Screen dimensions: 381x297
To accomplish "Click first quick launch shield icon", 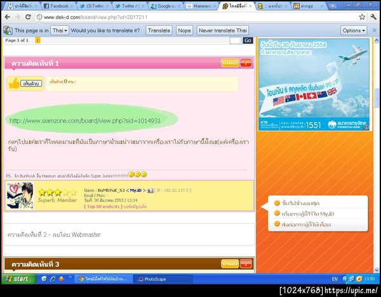I will 44,279.
